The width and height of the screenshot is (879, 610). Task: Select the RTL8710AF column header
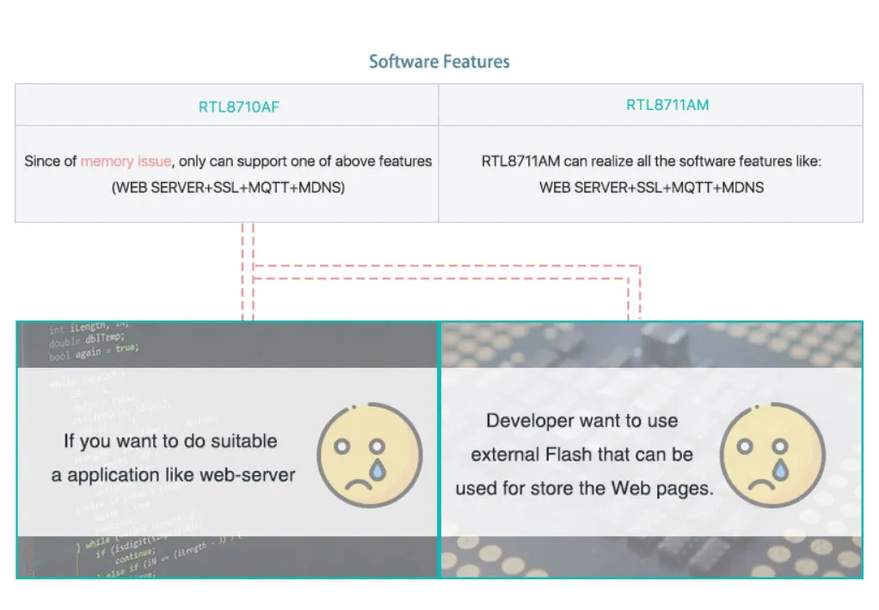(x=239, y=107)
